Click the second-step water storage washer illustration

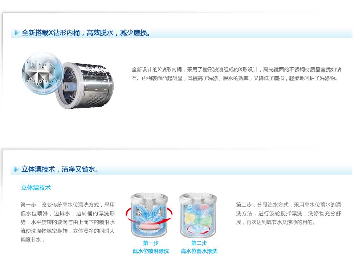(198, 215)
